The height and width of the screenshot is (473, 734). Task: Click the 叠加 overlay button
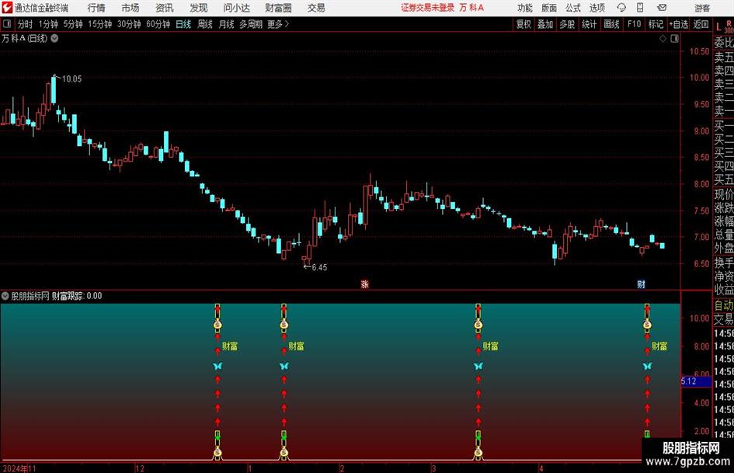[545, 24]
